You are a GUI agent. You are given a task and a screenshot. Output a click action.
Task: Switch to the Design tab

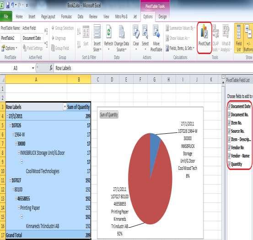(x=162, y=16)
